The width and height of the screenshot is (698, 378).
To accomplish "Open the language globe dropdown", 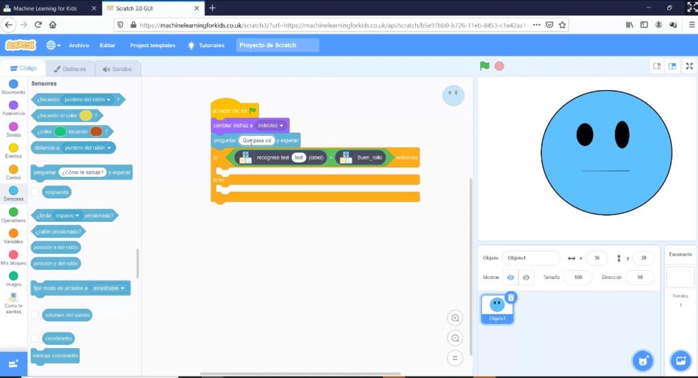I will (53, 45).
